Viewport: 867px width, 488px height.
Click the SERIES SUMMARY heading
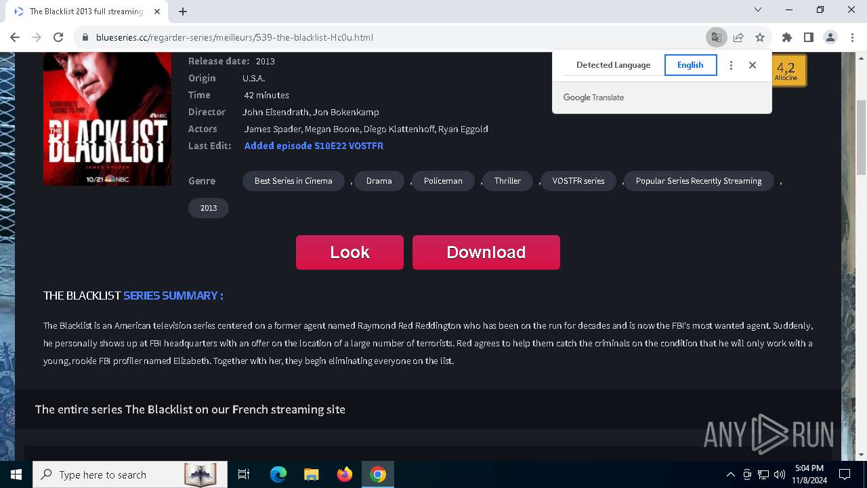(x=173, y=296)
